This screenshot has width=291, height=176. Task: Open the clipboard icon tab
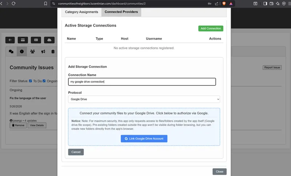click(x=53, y=52)
